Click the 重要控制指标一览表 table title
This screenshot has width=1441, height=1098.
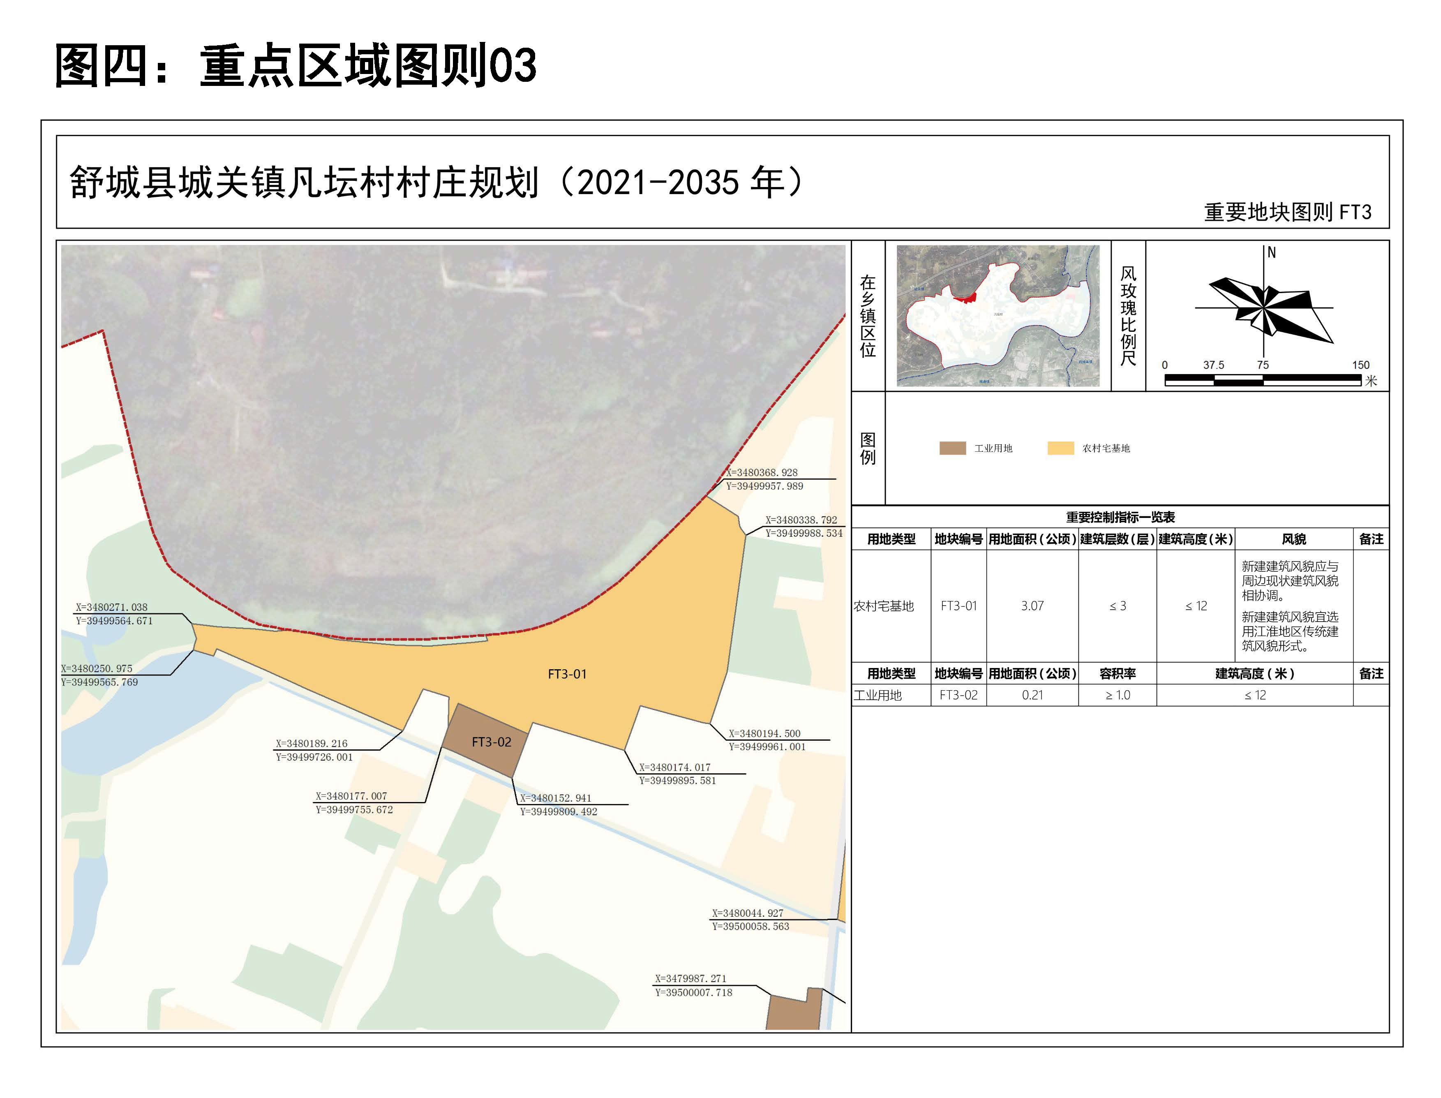(x=1120, y=518)
